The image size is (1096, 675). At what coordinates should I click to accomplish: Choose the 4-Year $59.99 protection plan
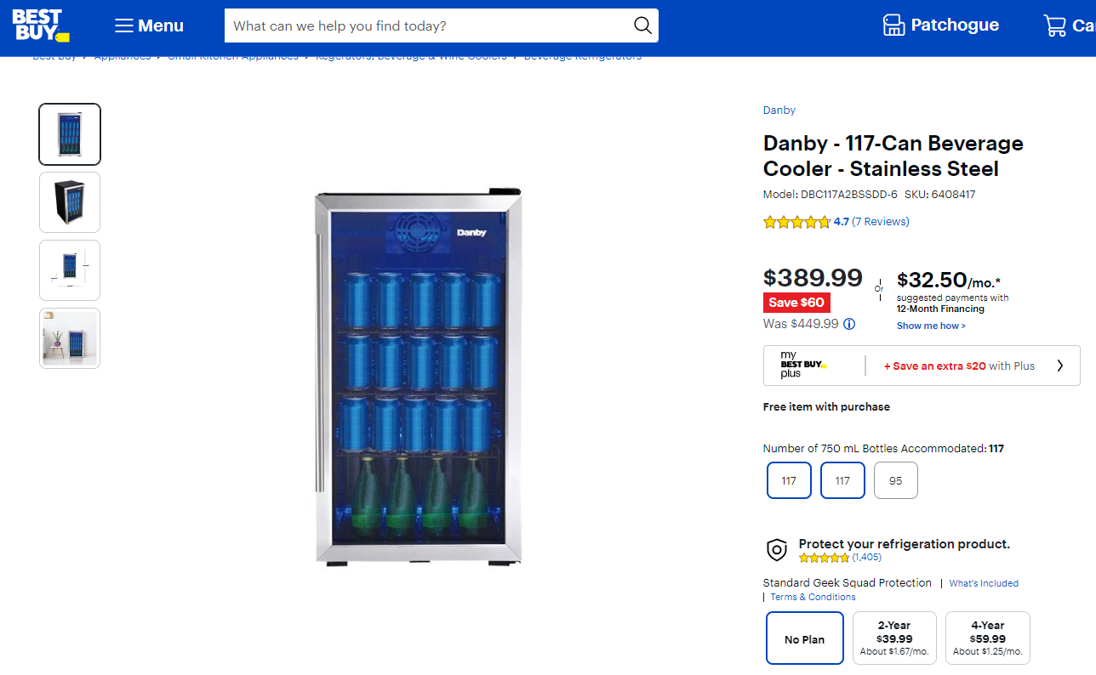tap(987, 638)
